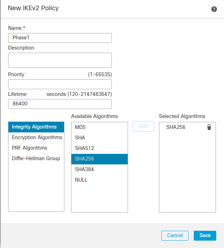
Task: Click the help question mark icon
Action: click(214, 9)
